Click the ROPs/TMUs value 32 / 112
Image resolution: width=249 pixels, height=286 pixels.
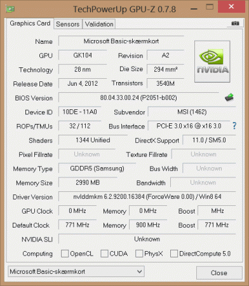[80, 126]
